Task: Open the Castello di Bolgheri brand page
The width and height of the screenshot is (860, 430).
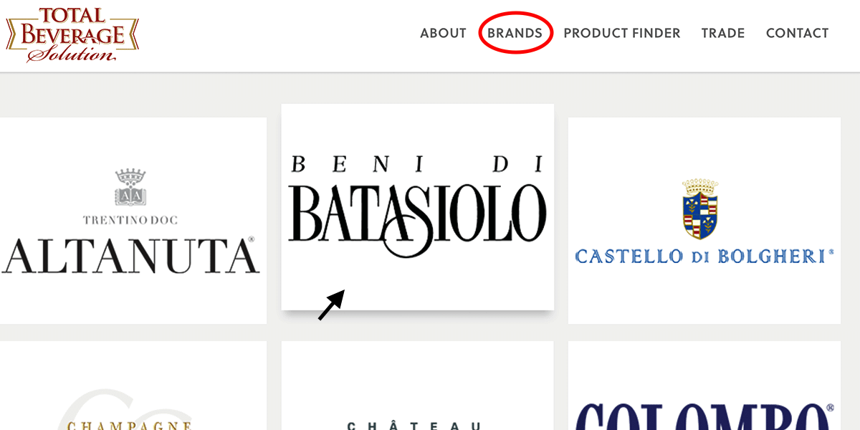Action: click(704, 219)
